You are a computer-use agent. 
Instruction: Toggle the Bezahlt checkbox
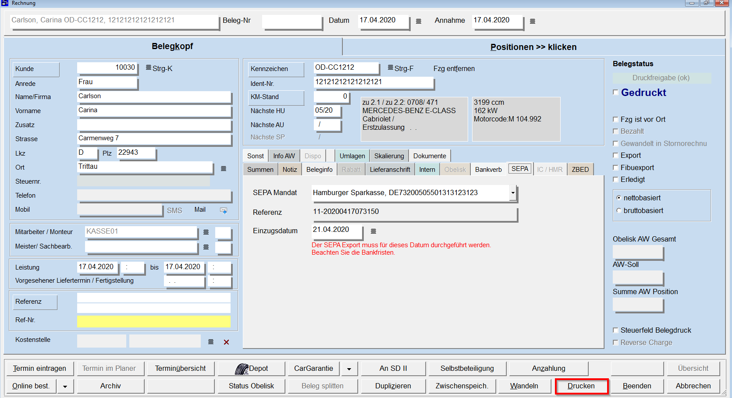(x=615, y=131)
